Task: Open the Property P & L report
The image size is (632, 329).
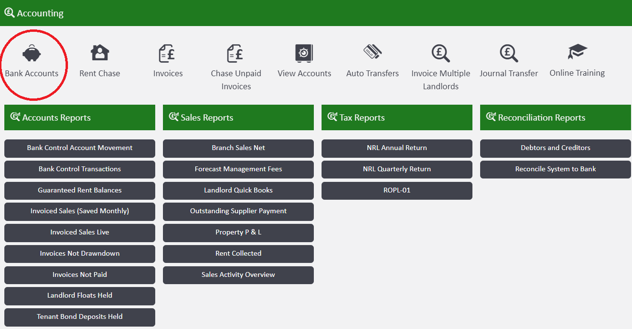Action: (238, 233)
